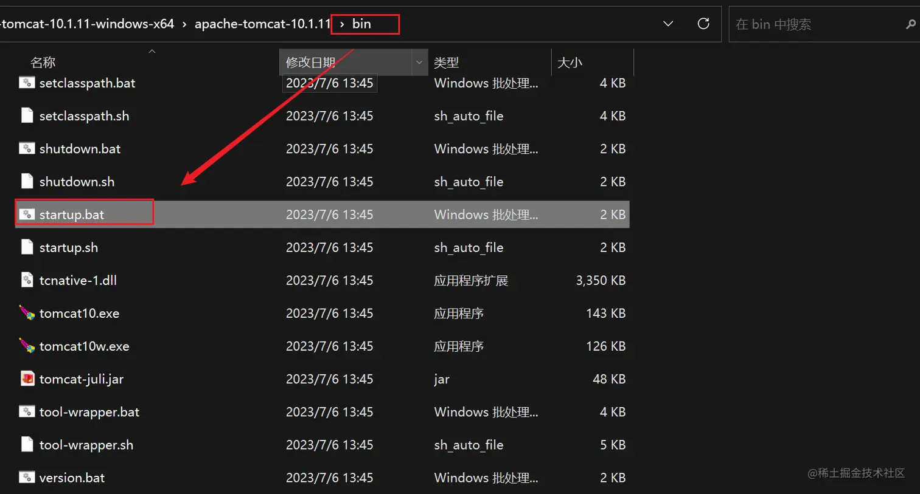Viewport: 920px width, 494px height.
Task: Select the setclasspath.sh file name
Action: (x=84, y=116)
